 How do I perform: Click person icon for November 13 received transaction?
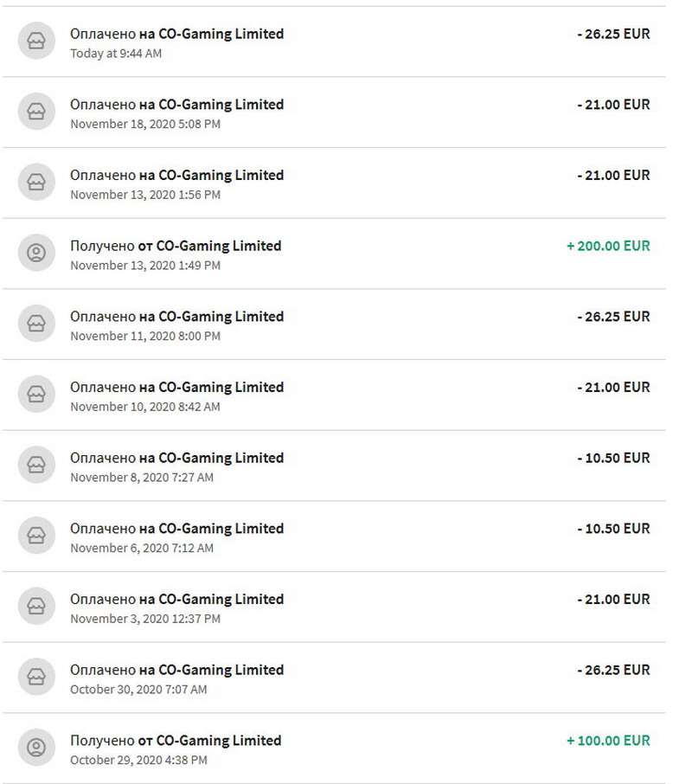tap(36, 254)
